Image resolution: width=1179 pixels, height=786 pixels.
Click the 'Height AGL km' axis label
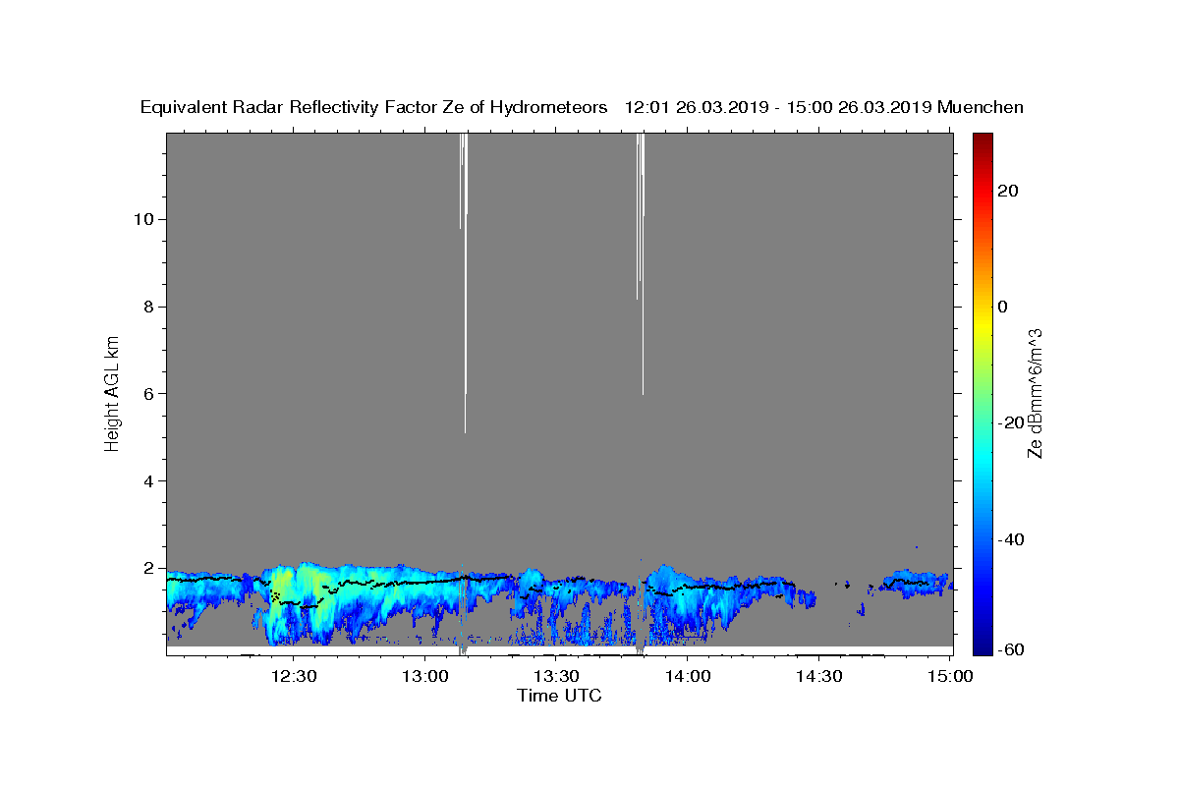click(x=112, y=392)
